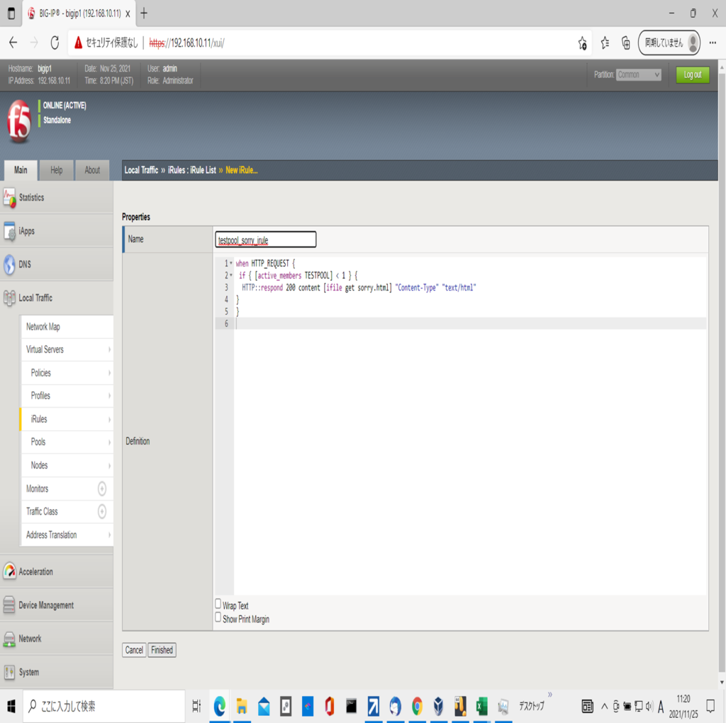Image resolution: width=726 pixels, height=723 pixels.
Task: Click the Acceleration gauge icon
Action: pyautogui.click(x=9, y=571)
